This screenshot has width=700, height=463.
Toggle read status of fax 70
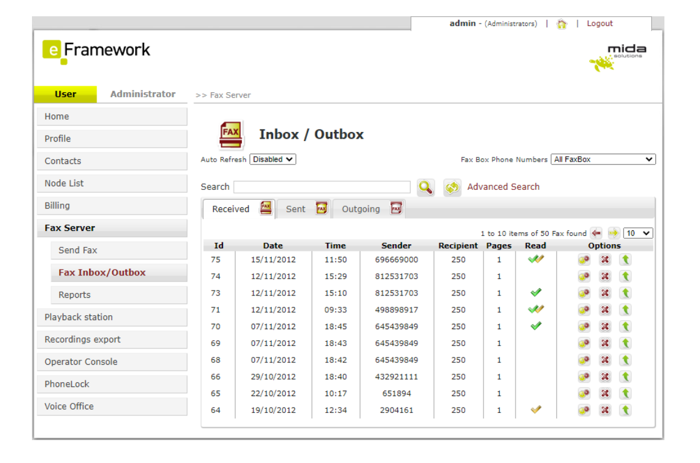(x=537, y=326)
